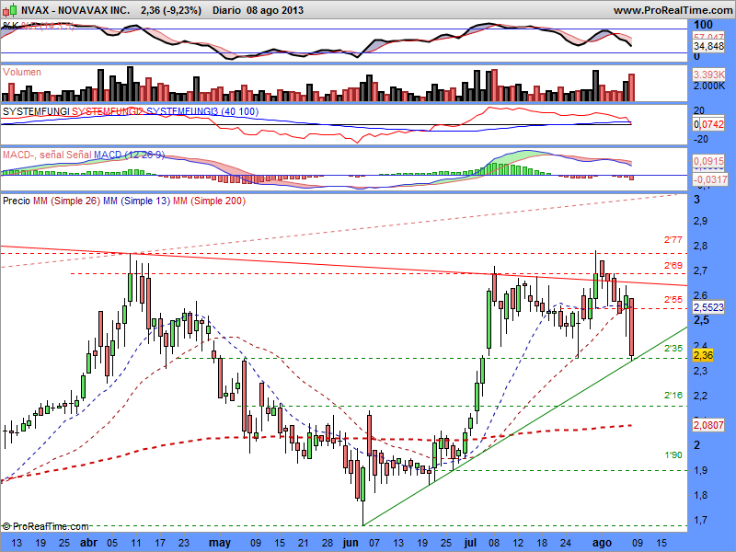This screenshot has height=552, width=736.
Task: Select the 'Diario' timeframe label
Action: (227, 10)
